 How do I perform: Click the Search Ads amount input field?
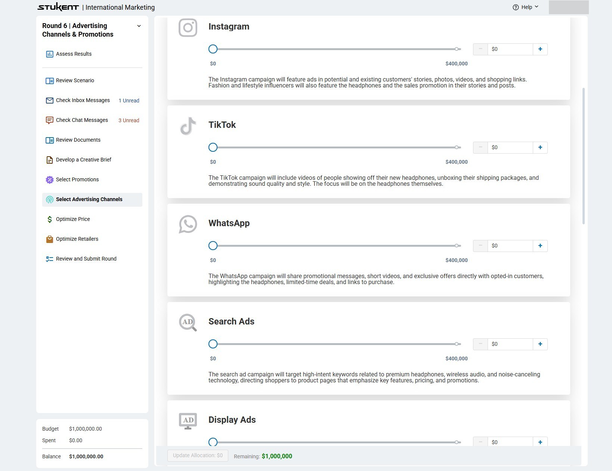coord(510,344)
